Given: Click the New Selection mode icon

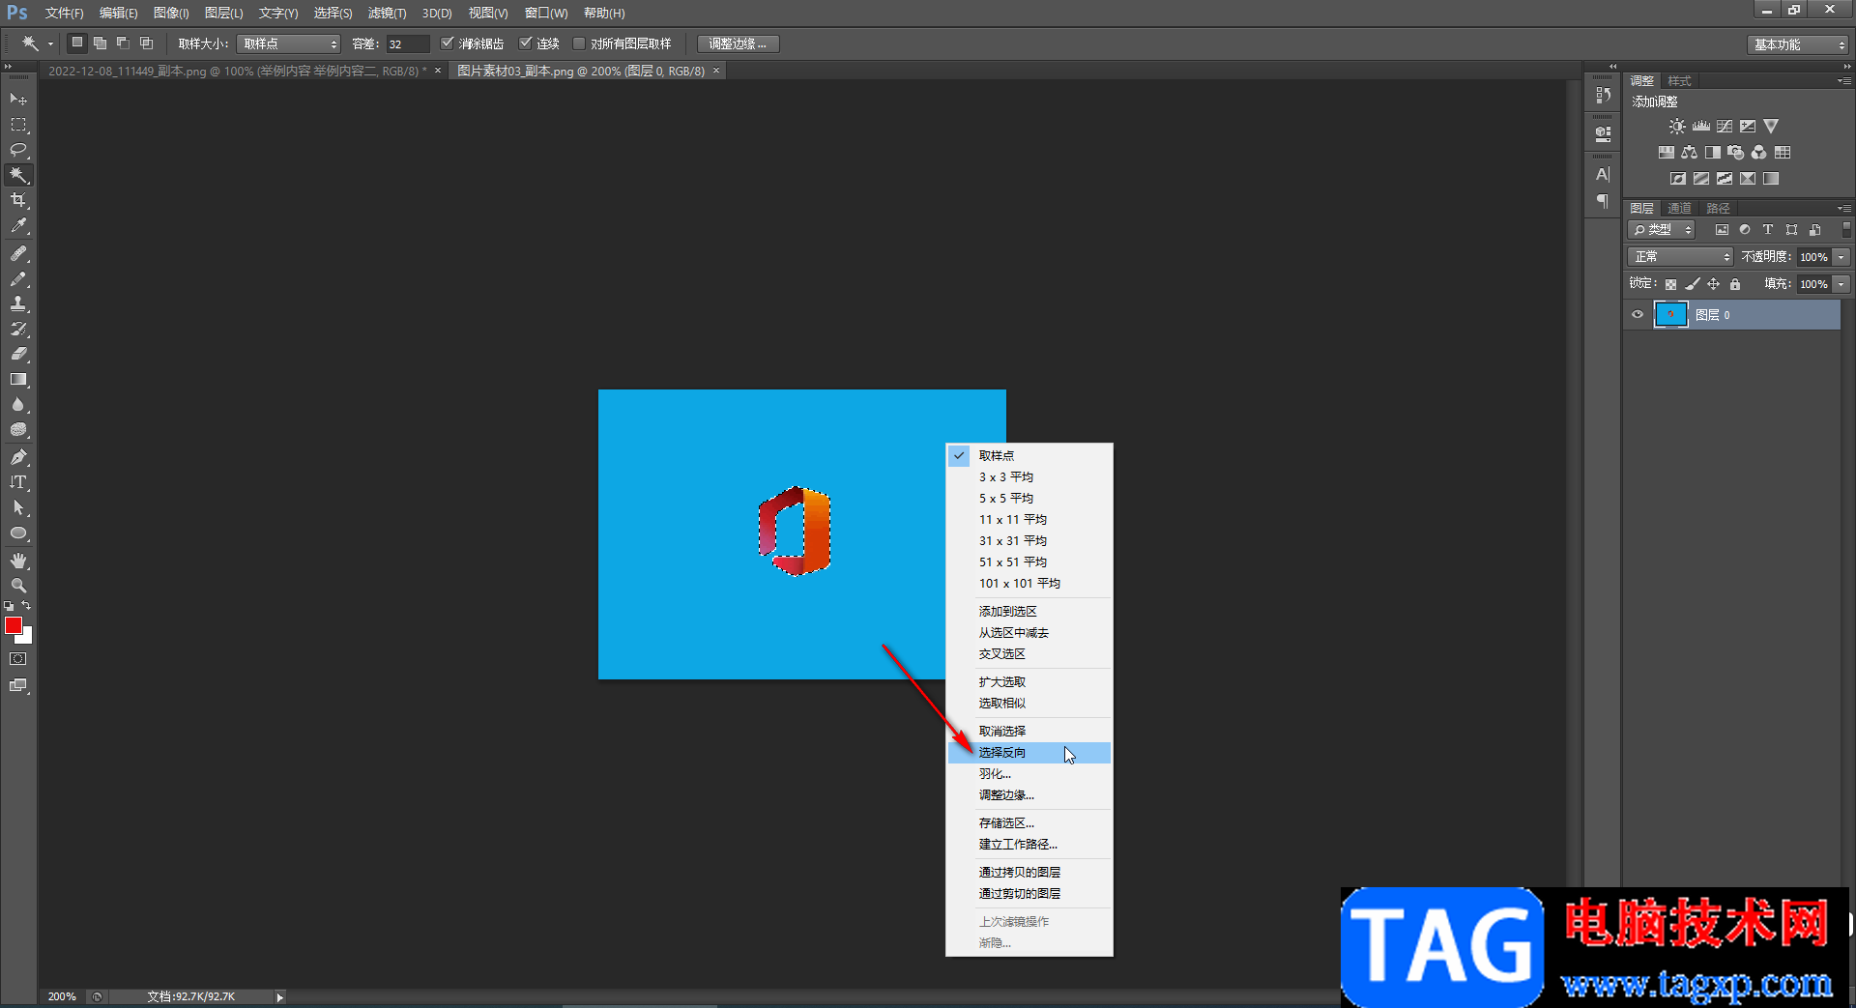Looking at the screenshot, I should [x=77, y=43].
